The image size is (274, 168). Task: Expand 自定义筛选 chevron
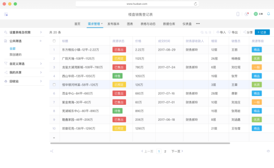pyautogui.click(x=41, y=64)
